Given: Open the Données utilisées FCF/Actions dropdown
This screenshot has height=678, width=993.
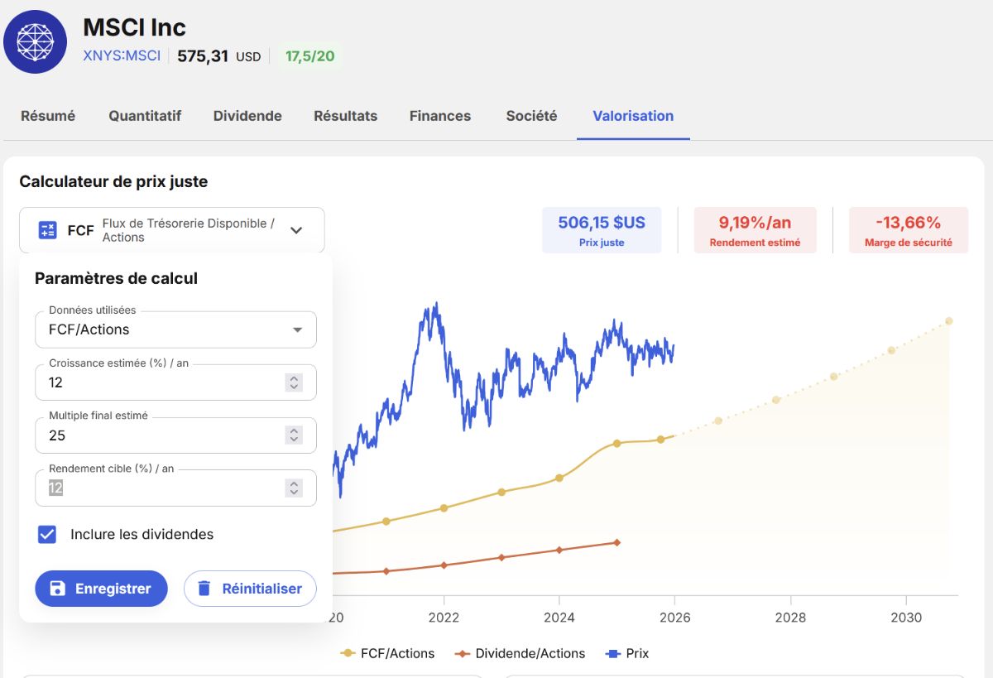Looking at the screenshot, I should (x=175, y=329).
